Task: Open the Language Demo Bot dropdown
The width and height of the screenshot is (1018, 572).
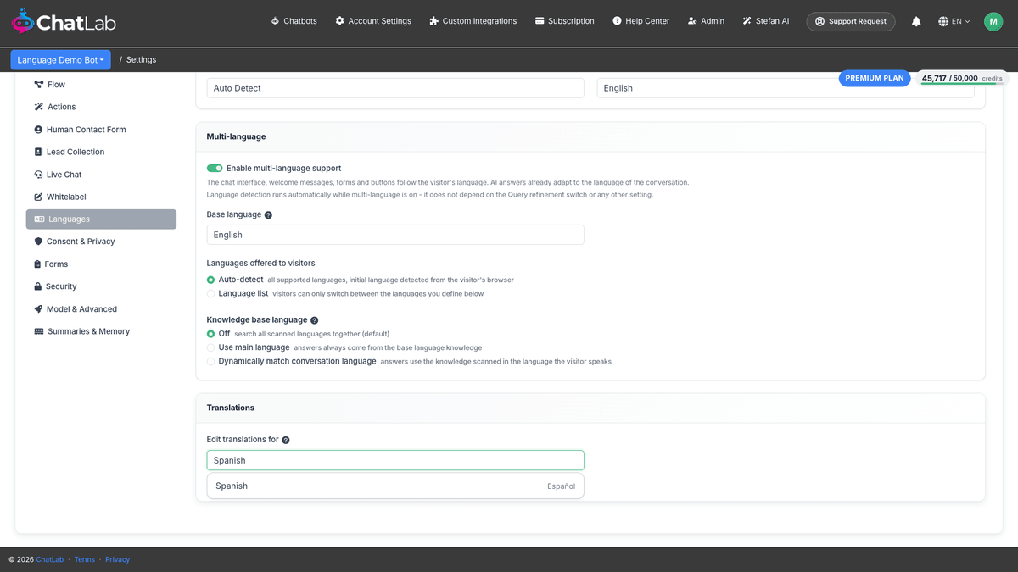Action: [61, 60]
